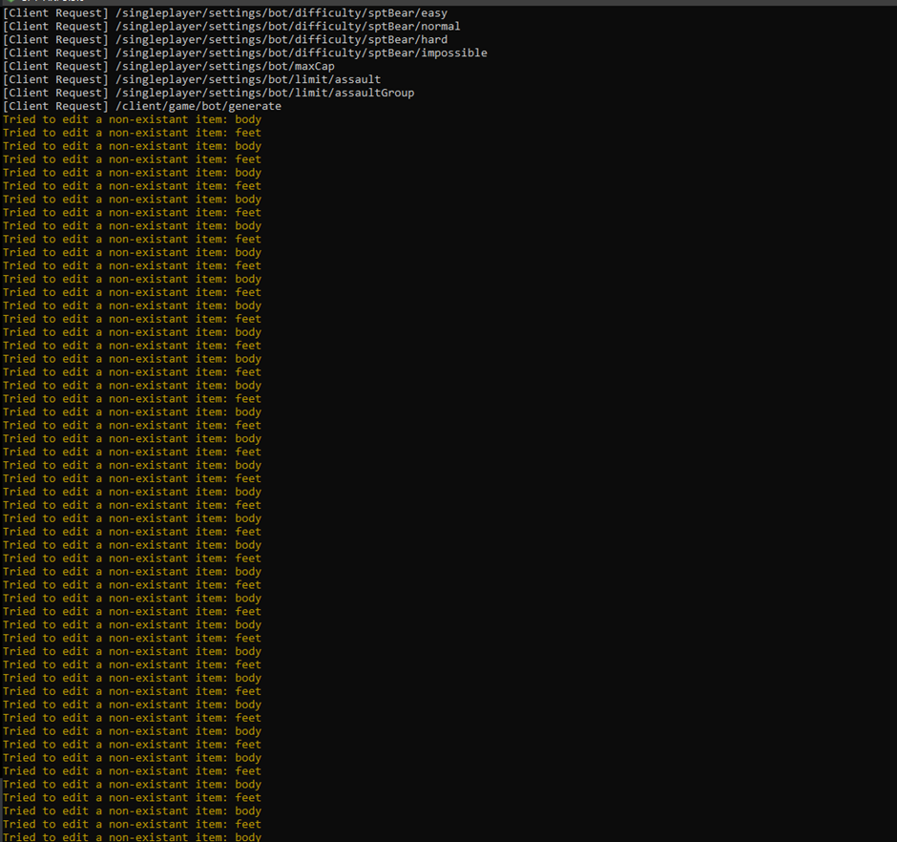Select the bot/maxCap request line

(x=169, y=67)
